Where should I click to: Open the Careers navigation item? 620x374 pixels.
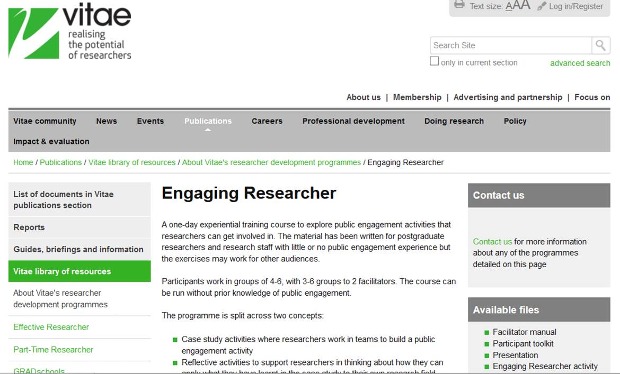pos(267,121)
